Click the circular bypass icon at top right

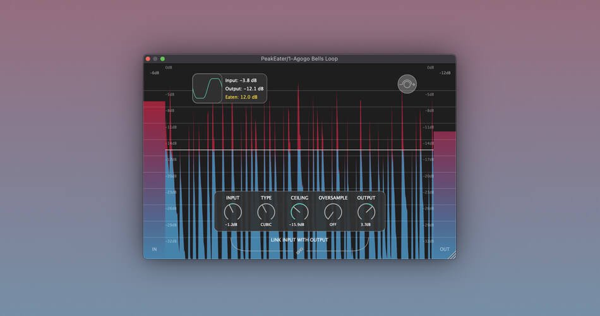click(407, 84)
